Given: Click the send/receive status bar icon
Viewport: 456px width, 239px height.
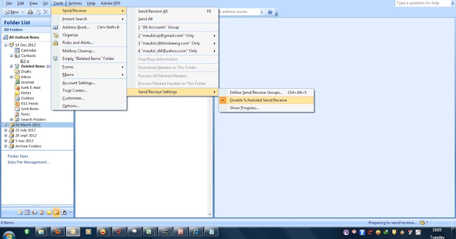Looking at the screenshot, I should click(422, 223).
